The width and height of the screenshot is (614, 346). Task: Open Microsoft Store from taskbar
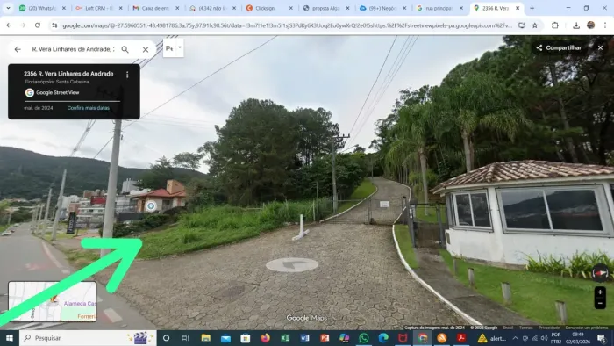tap(245, 338)
